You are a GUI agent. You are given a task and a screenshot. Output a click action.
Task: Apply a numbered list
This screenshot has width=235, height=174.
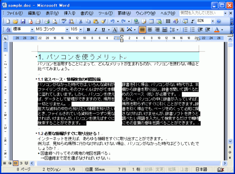[185, 30]
